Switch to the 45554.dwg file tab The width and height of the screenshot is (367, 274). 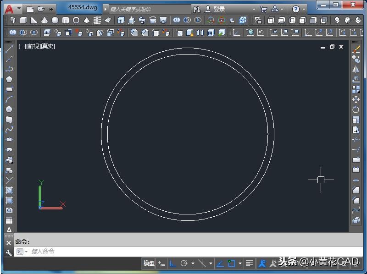(83, 8)
